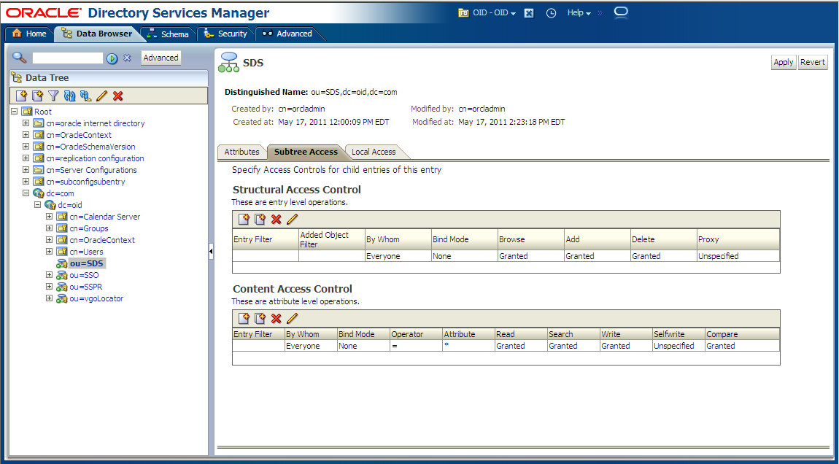Click the disconnect X icon next to OID - OID
Screen dimensions: 839x464
pos(529,13)
